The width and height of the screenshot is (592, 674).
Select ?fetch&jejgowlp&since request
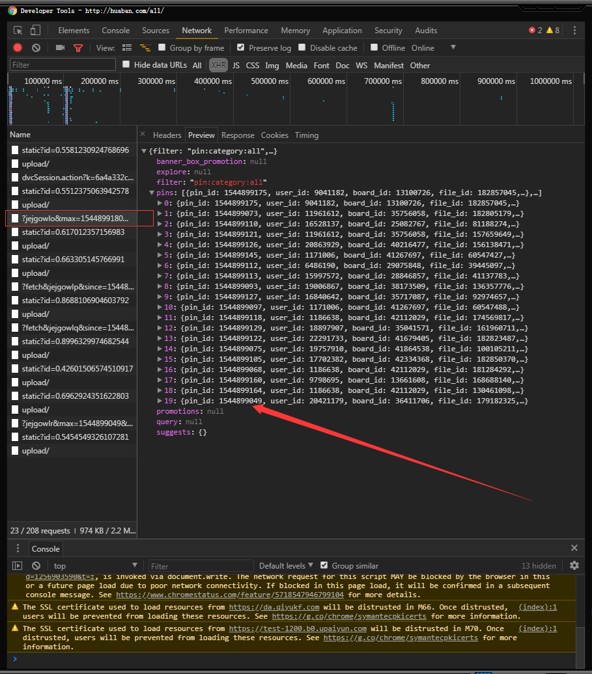click(x=78, y=287)
